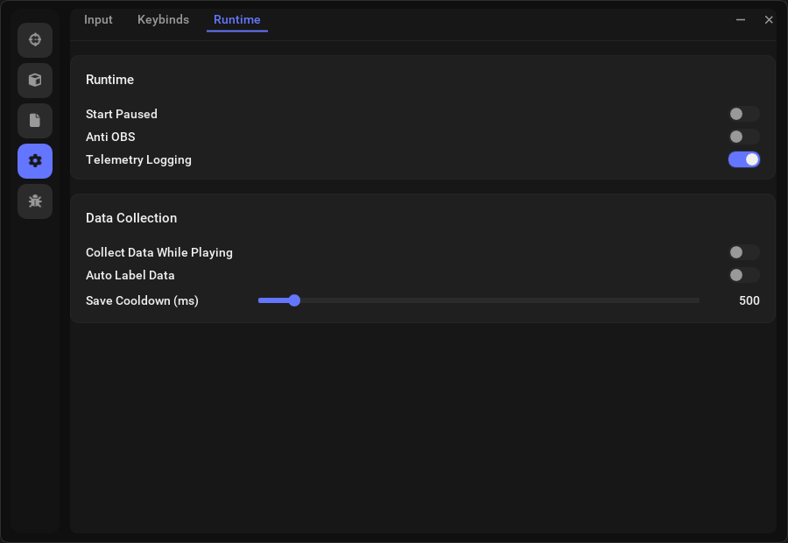The height and width of the screenshot is (543, 788).
Task: Click the Start Paused label
Action: (x=121, y=114)
